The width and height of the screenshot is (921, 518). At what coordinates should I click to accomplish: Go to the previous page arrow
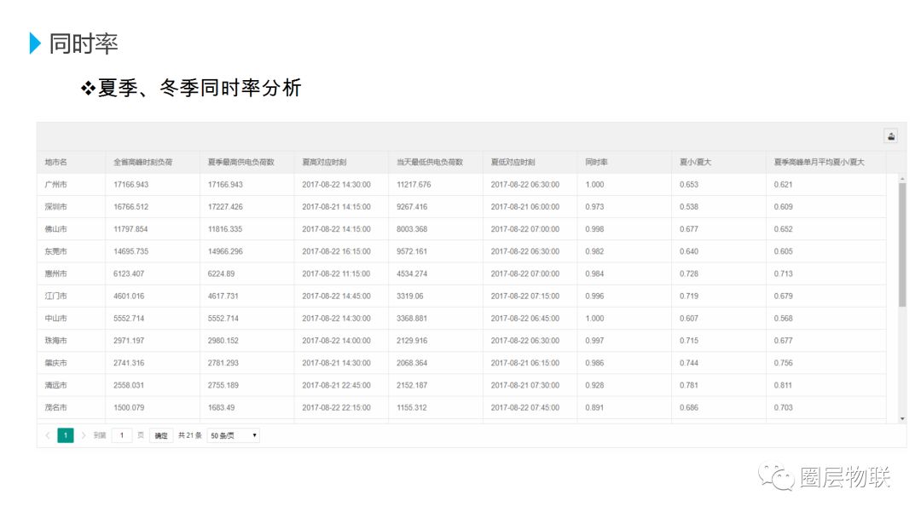tap(48, 435)
